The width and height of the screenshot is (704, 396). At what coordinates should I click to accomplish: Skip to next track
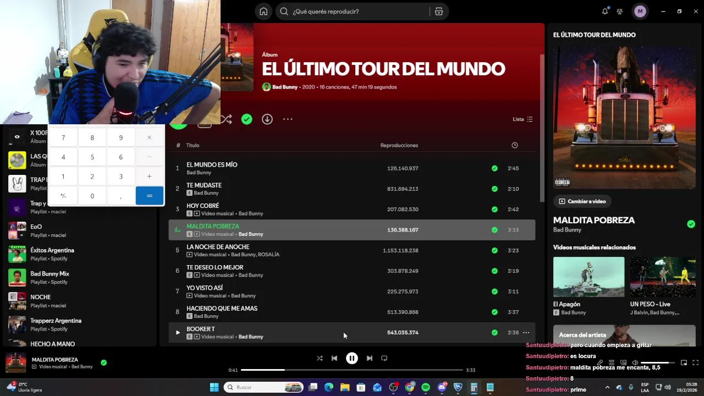[x=370, y=358]
